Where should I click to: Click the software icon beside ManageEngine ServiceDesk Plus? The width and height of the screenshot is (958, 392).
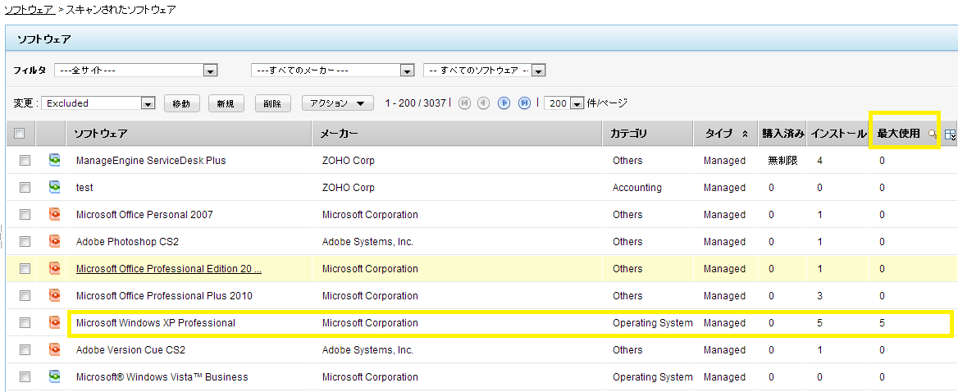pos(54,160)
